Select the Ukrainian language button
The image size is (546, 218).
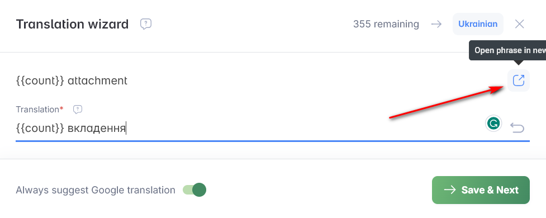click(x=478, y=24)
